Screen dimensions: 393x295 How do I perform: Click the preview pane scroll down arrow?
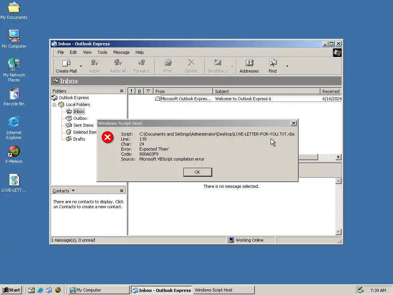tap(339, 232)
